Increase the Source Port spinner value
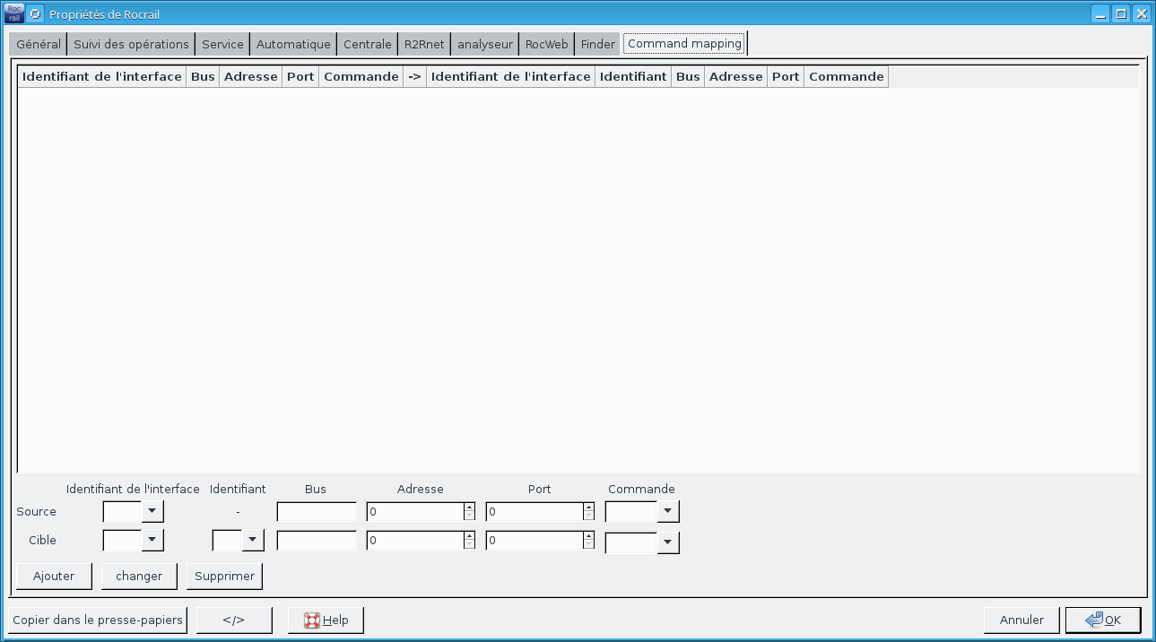Image resolution: width=1156 pixels, height=642 pixels. [588, 508]
